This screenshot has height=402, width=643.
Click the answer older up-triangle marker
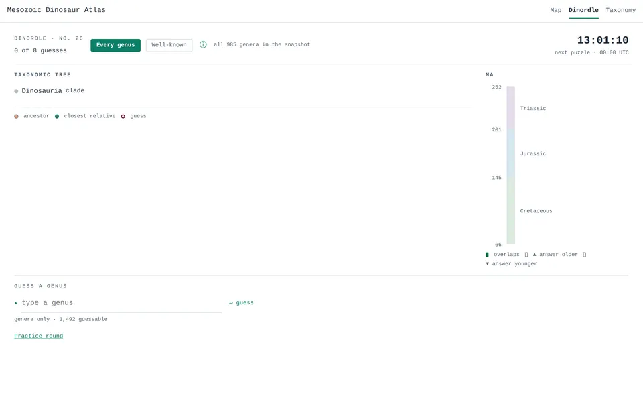pos(534,255)
